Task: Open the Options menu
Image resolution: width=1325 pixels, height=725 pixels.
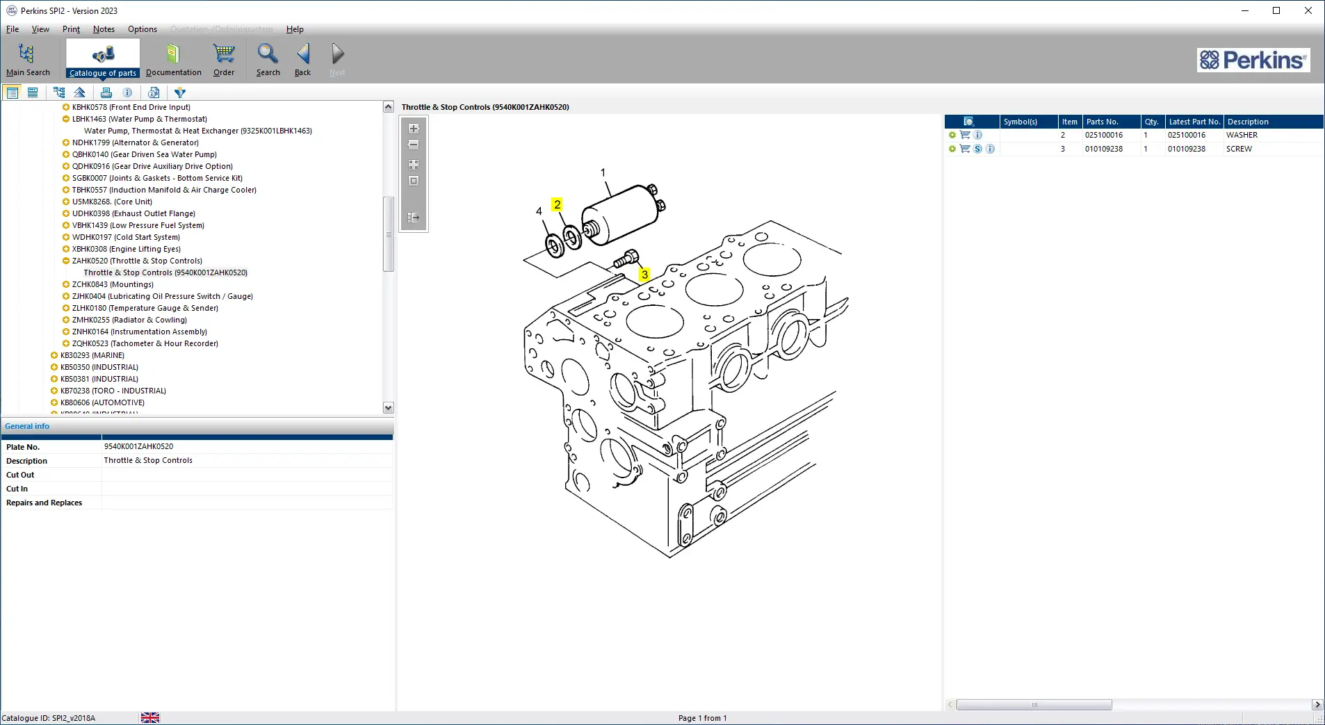Action: tap(143, 29)
